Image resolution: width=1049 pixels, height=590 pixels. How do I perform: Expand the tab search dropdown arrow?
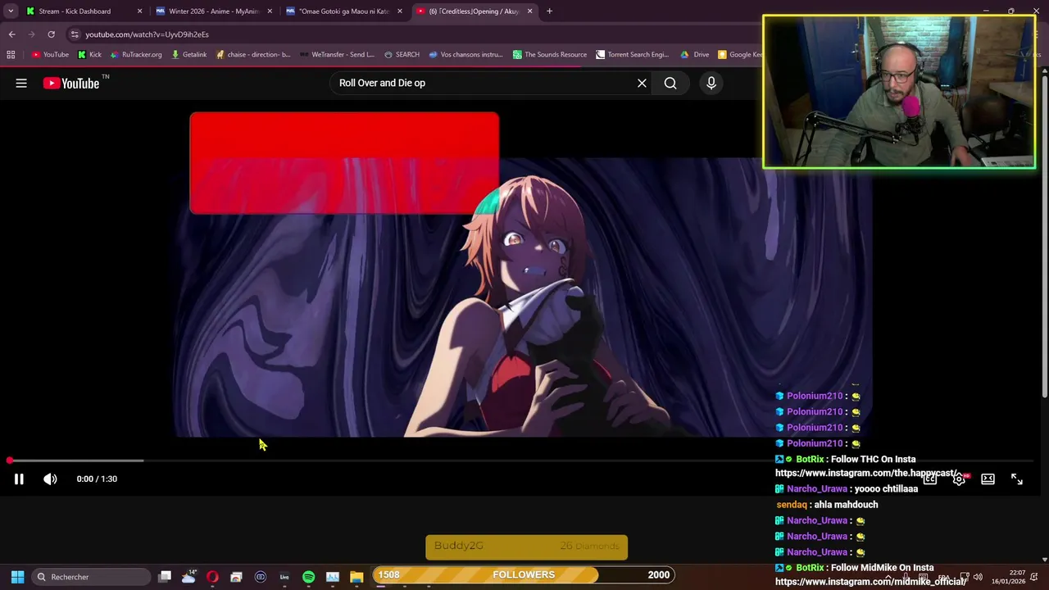11,11
